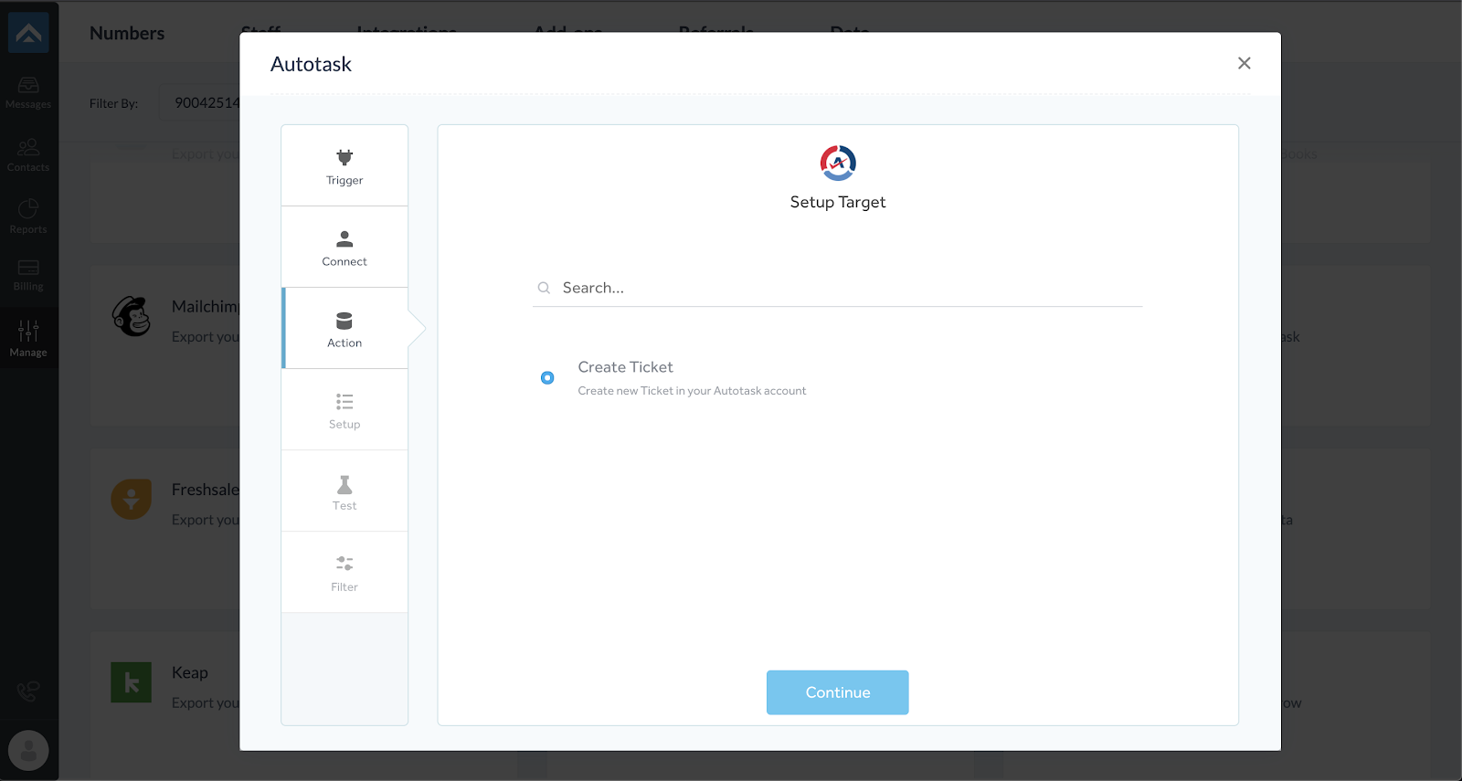Click the Mailchimp monkey logo
Image resolution: width=1462 pixels, height=781 pixels.
132,316
